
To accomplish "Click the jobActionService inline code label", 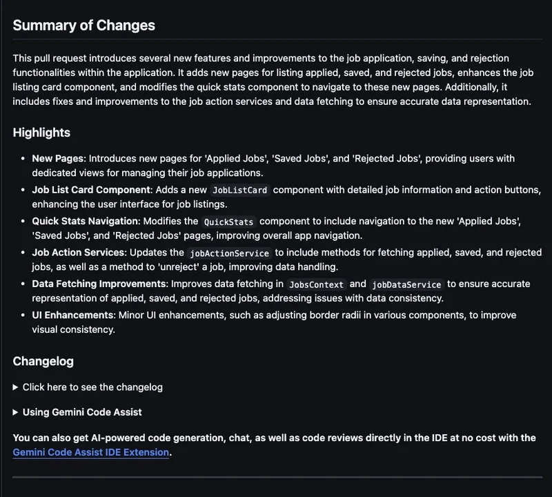I will pos(229,253).
